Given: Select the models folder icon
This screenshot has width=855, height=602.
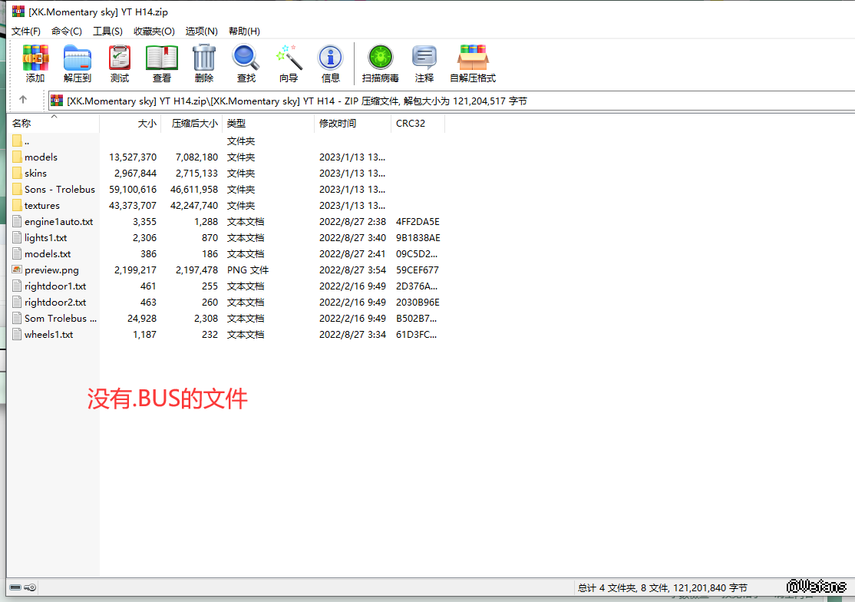Looking at the screenshot, I should 17,157.
